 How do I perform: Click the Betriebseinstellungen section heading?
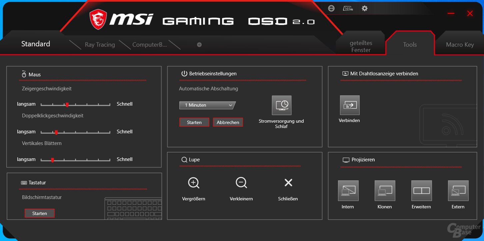pyautogui.click(x=209, y=74)
